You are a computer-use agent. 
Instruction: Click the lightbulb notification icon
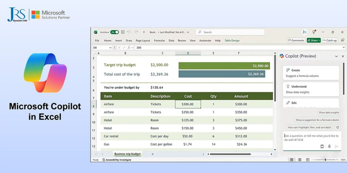[x=314, y=32]
